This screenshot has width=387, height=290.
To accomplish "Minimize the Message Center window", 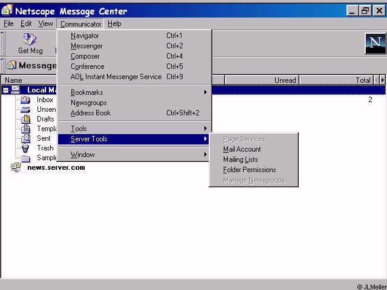I will 352,11.
